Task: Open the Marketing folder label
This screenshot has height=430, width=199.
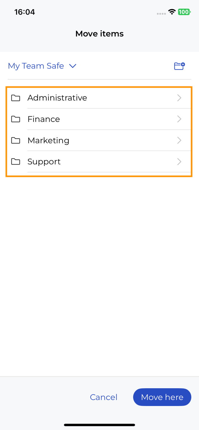Action: [x=48, y=140]
